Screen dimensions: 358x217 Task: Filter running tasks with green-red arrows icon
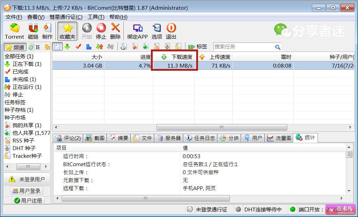[100, 47]
